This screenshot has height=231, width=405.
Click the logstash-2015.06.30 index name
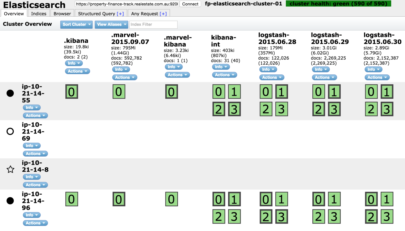383,38
